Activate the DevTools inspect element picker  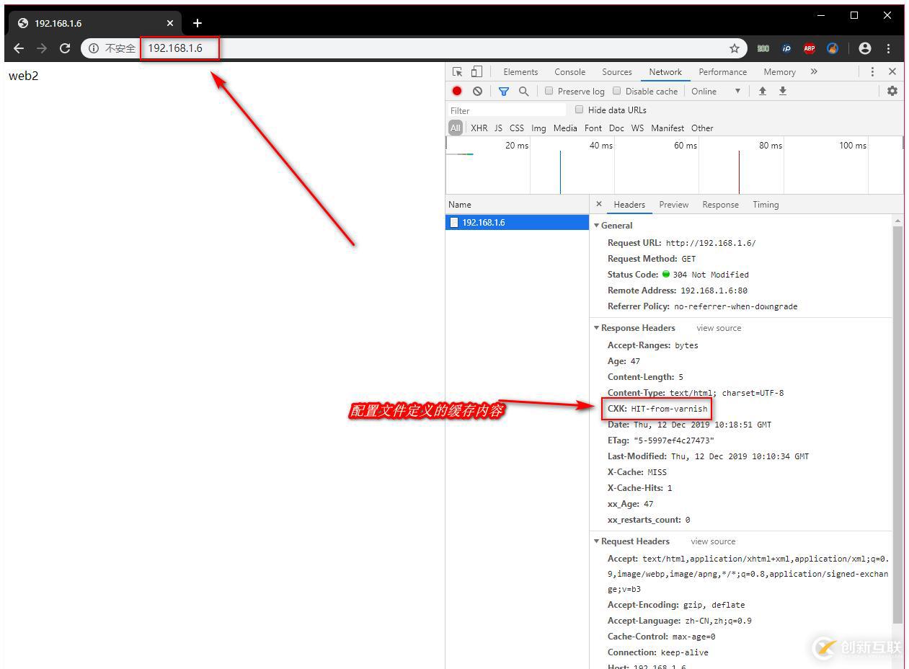457,71
